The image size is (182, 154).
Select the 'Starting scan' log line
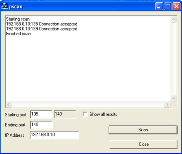tap(18, 19)
